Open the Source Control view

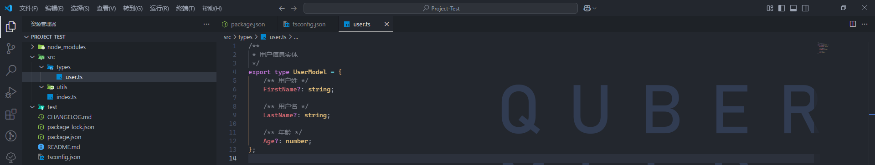11,49
